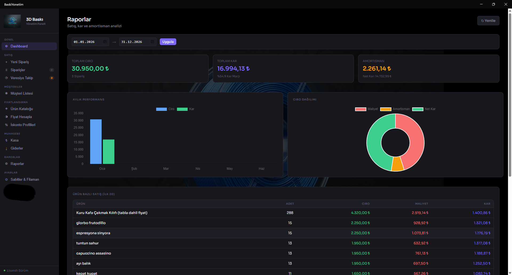The width and height of the screenshot is (512, 275).
Task: Click the ADET column header
Action: tap(290, 204)
